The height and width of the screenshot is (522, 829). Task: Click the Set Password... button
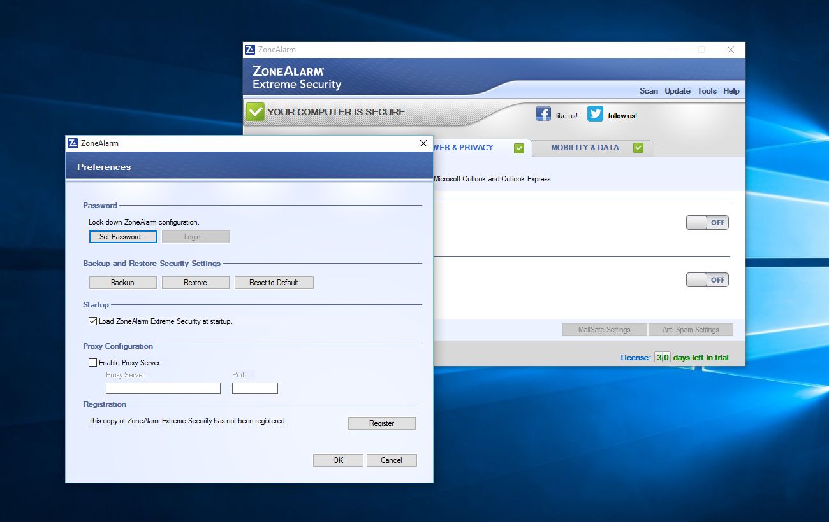(123, 237)
